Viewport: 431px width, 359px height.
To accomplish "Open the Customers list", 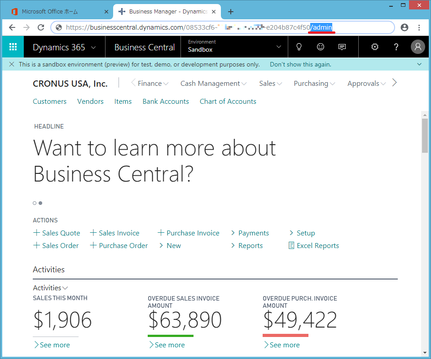I will pyautogui.click(x=50, y=101).
